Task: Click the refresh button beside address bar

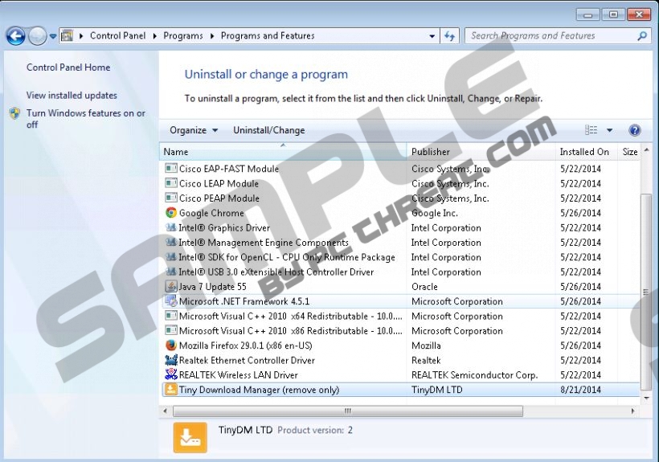Action: click(449, 36)
